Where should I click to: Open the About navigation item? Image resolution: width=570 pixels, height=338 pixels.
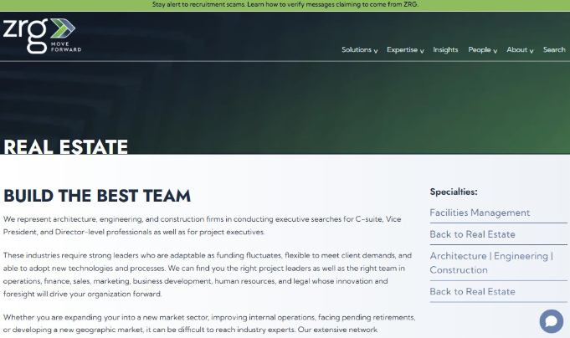coord(517,50)
